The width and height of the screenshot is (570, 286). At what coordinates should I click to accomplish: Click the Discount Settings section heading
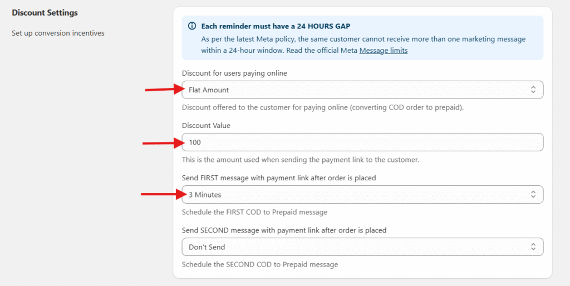pos(45,13)
